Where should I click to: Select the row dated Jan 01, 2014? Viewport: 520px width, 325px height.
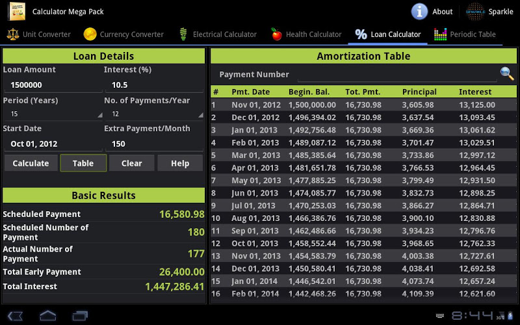pyautogui.click(x=363, y=281)
